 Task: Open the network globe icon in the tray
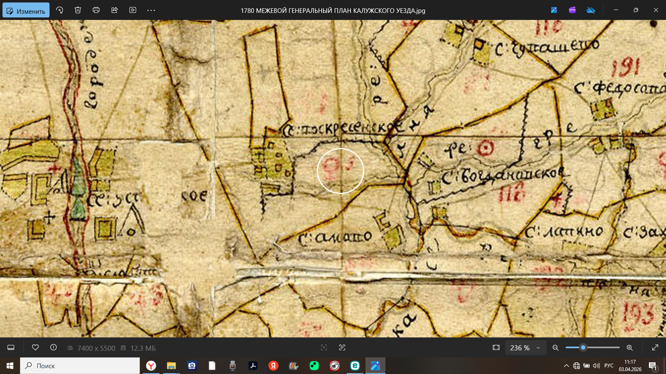(576, 366)
